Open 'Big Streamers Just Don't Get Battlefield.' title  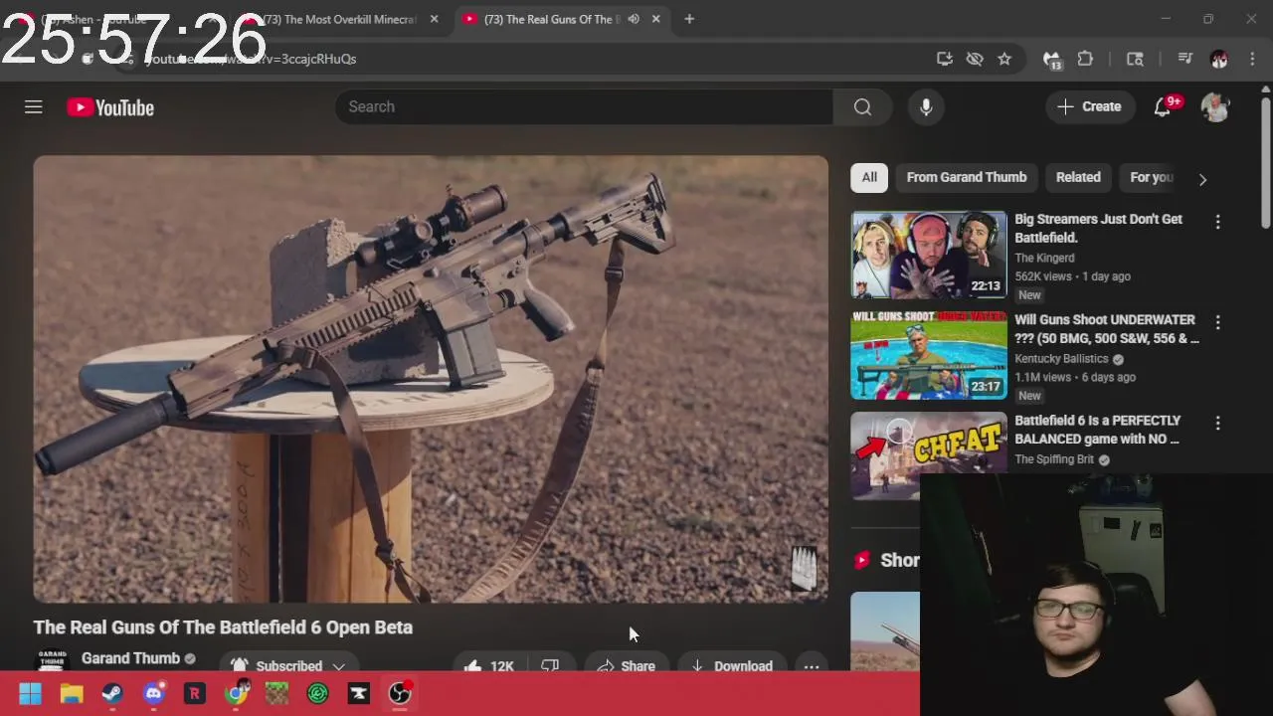[x=1098, y=228]
